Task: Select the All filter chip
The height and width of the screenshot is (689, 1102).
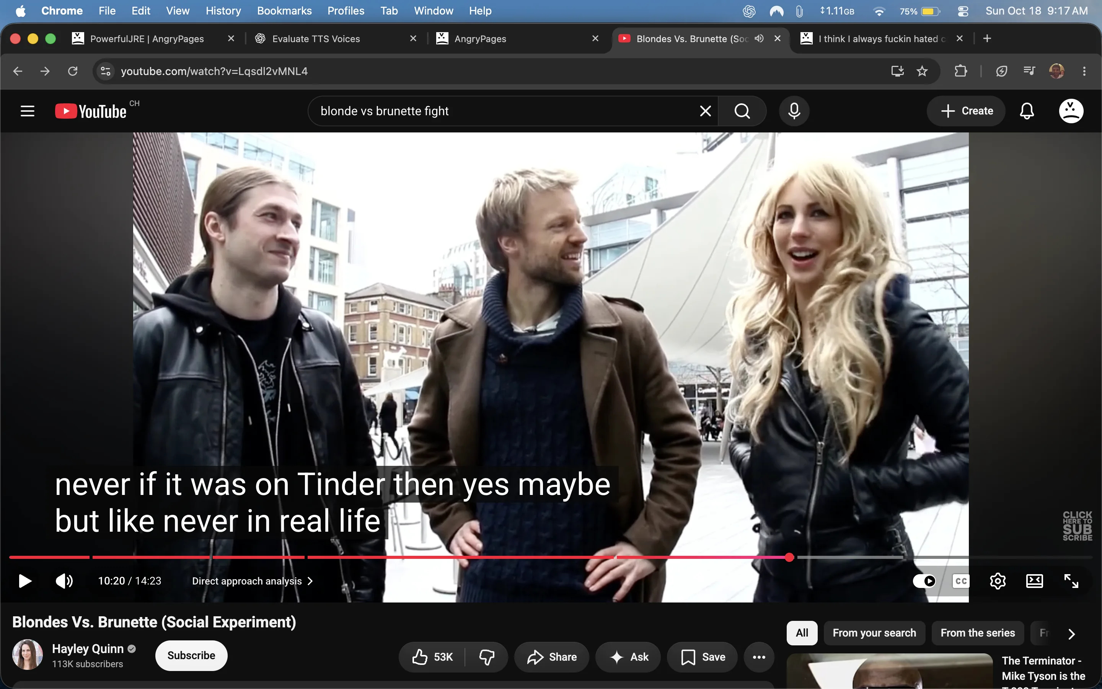Action: coord(802,632)
